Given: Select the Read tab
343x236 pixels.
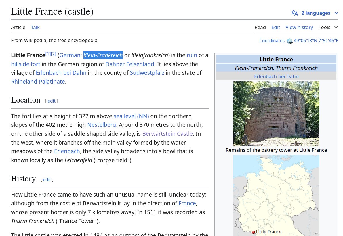Looking at the screenshot, I should click(260, 27).
